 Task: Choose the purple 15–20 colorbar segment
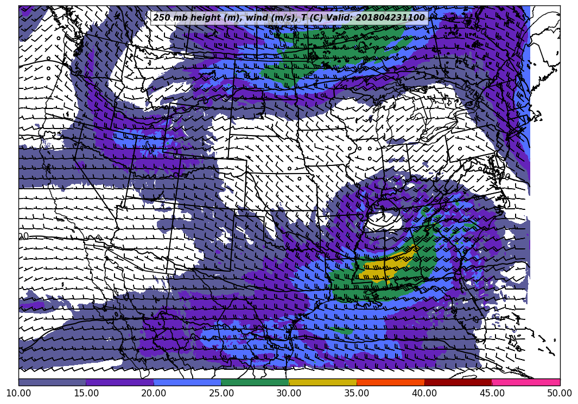tap(119, 382)
